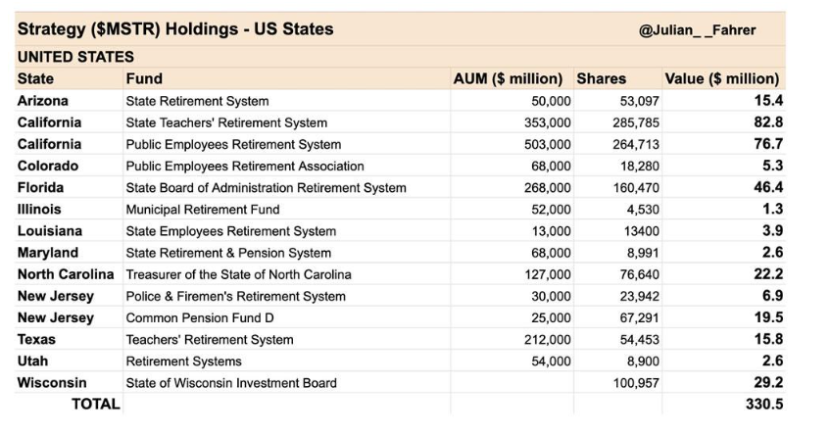830x435 pixels.
Task: Click the Strategy ($MSTR) Holdings title cell
Action: click(175, 29)
